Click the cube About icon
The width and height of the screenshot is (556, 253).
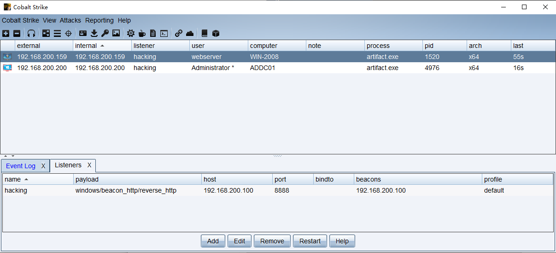pyautogui.click(x=216, y=33)
